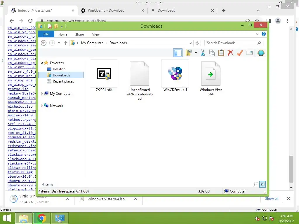Expand My Computer in navigation tree
The width and height of the screenshot is (299, 224).
click(x=42, y=94)
